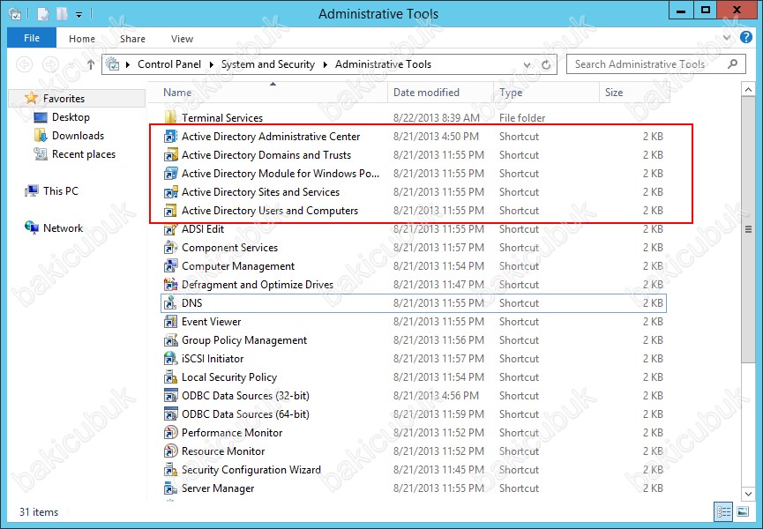The width and height of the screenshot is (763, 529).
Task: Open Downloads in the navigation pane
Action: pyautogui.click(x=78, y=136)
